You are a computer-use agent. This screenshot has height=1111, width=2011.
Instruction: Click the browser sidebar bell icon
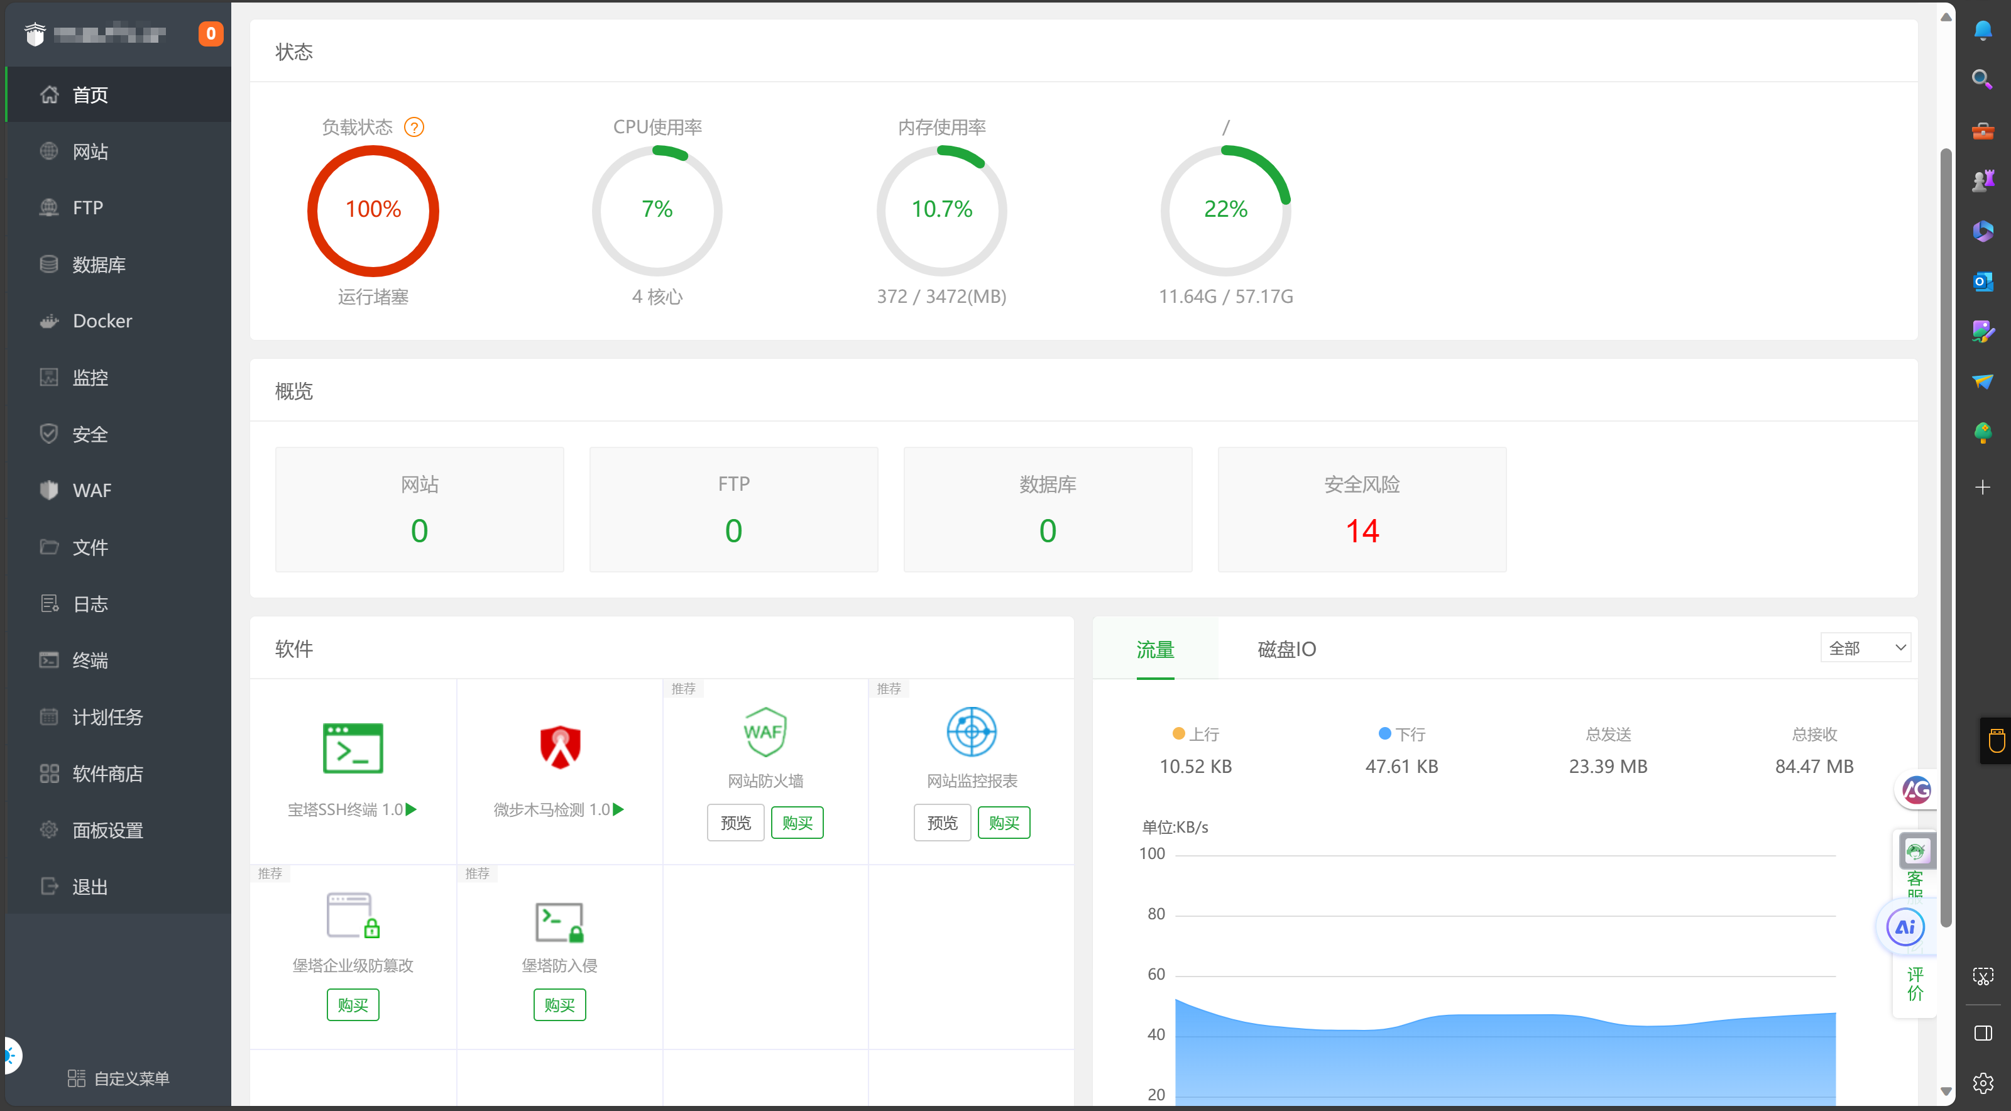[x=1982, y=30]
